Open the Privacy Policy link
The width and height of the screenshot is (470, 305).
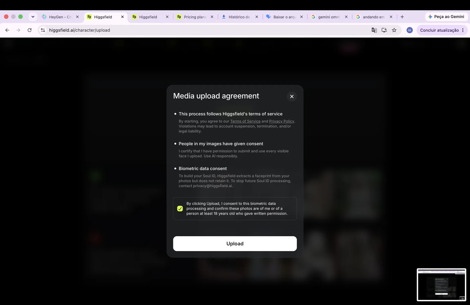(281, 121)
